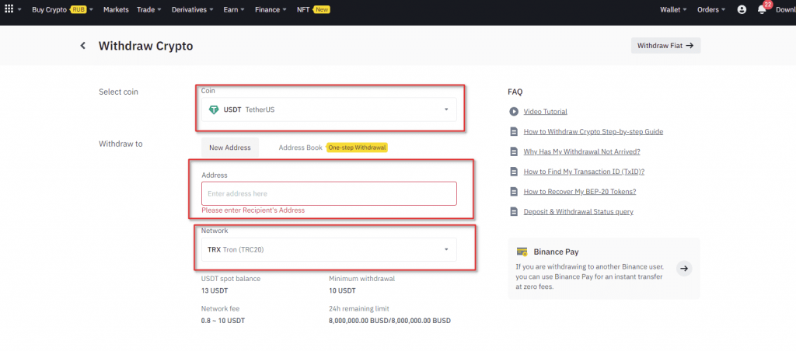Open the Earn dropdown menu
This screenshot has height=351, width=796.
(234, 9)
